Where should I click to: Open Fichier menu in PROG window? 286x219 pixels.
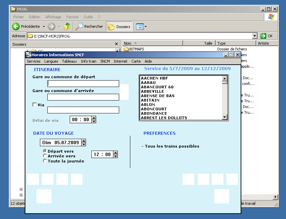[18, 17]
